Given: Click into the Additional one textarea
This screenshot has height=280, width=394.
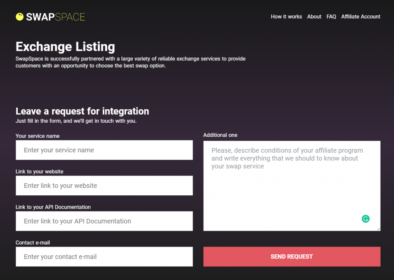Looking at the screenshot, I should (292, 186).
